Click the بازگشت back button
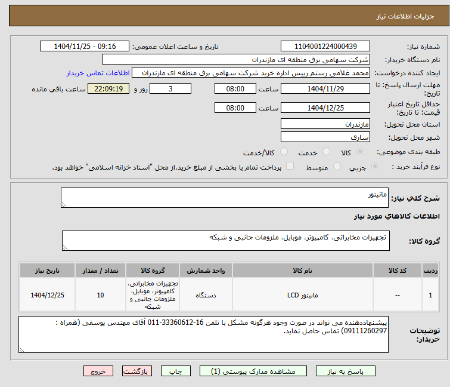The width and height of the screenshot is (450, 387). pyautogui.click(x=137, y=371)
